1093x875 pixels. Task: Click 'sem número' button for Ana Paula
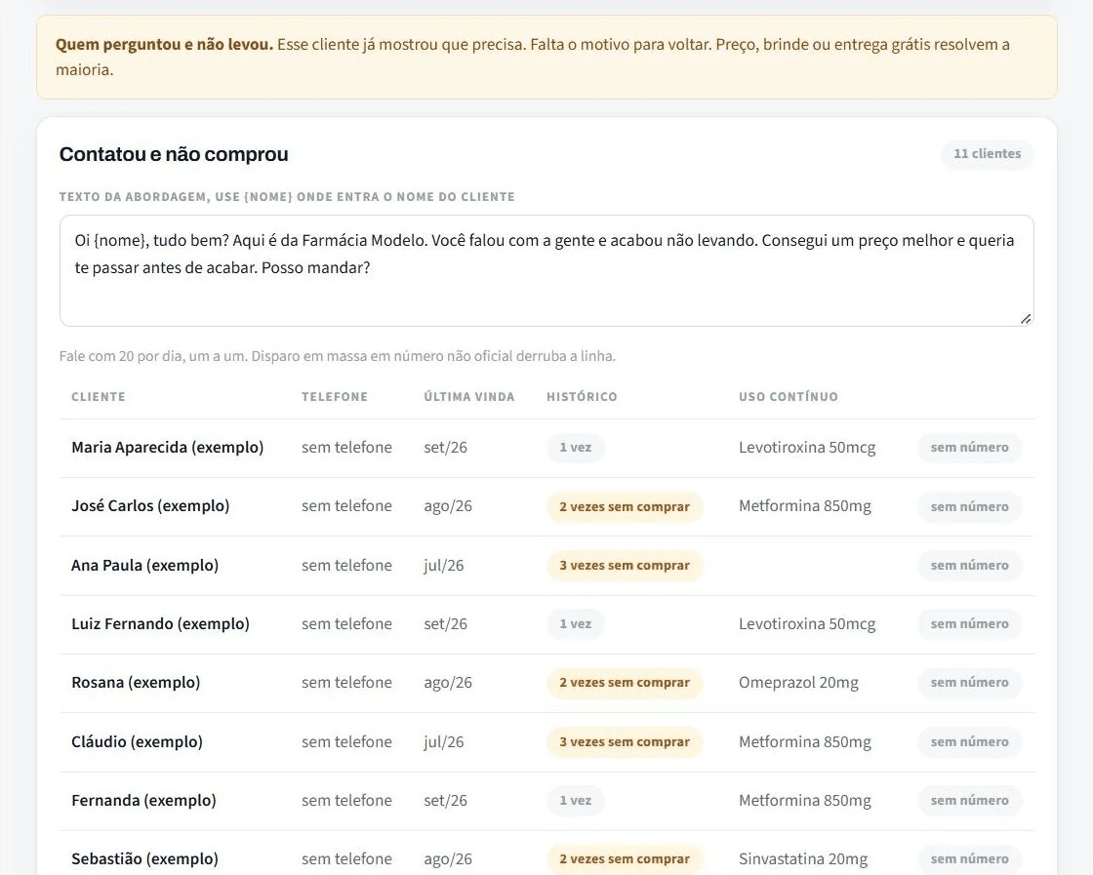coord(969,565)
